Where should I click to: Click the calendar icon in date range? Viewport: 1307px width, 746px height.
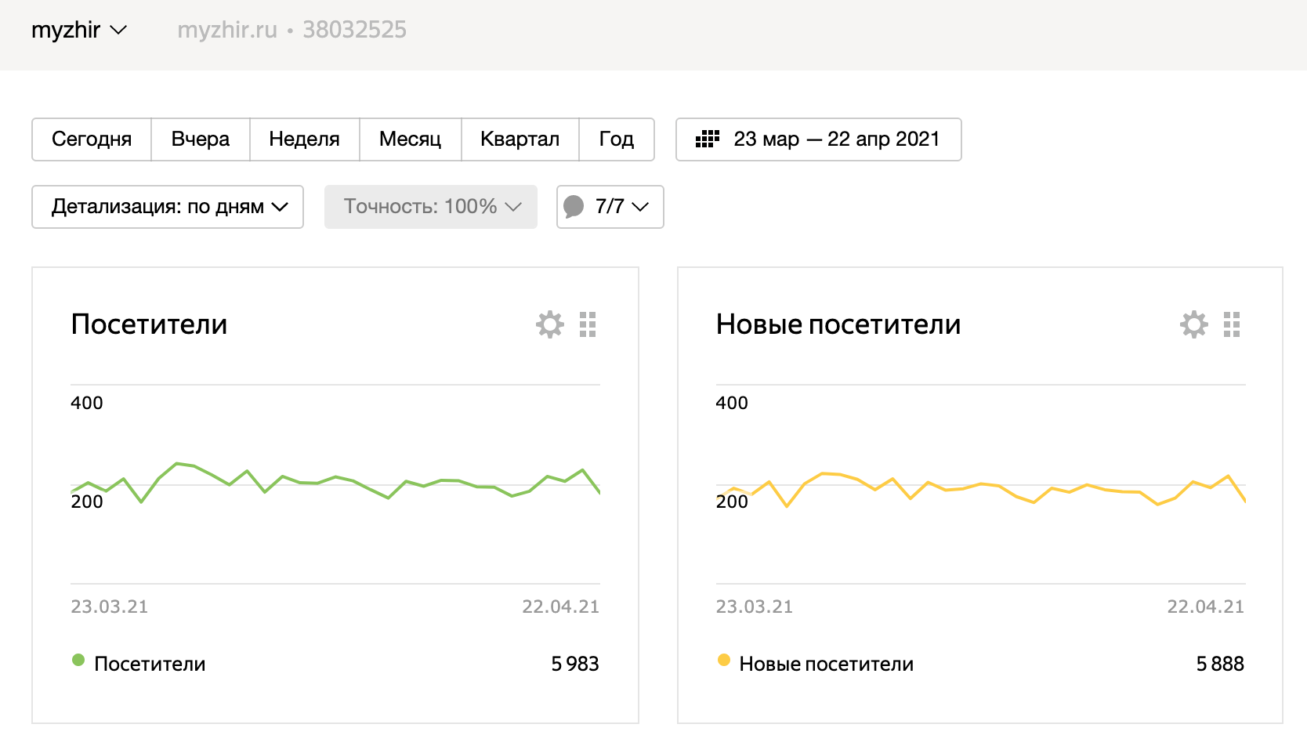coord(707,139)
